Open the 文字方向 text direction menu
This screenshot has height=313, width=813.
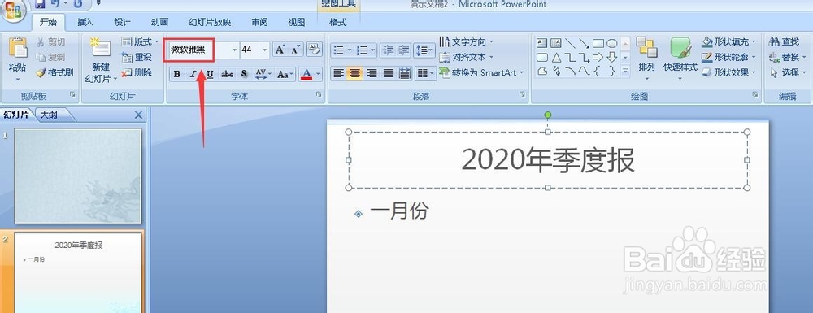466,41
